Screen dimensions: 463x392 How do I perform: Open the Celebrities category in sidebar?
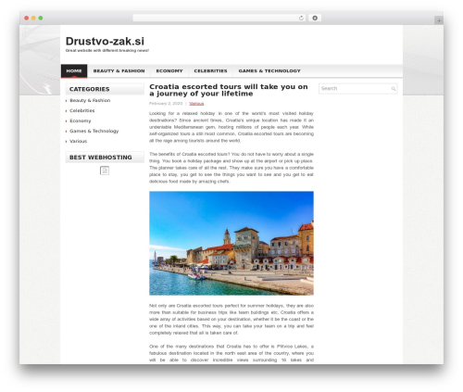(x=82, y=110)
